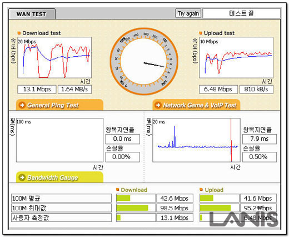Screen dimensions: 289x237
Task: Click the Network Game & VoIP Test arrow icon
Action: click(158, 105)
